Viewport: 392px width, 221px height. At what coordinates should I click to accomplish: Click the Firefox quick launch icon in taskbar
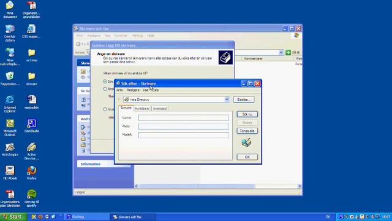coord(40,217)
